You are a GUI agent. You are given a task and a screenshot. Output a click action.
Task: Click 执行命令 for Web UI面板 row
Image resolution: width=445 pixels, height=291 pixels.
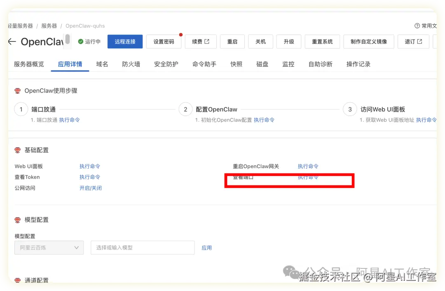(x=90, y=166)
